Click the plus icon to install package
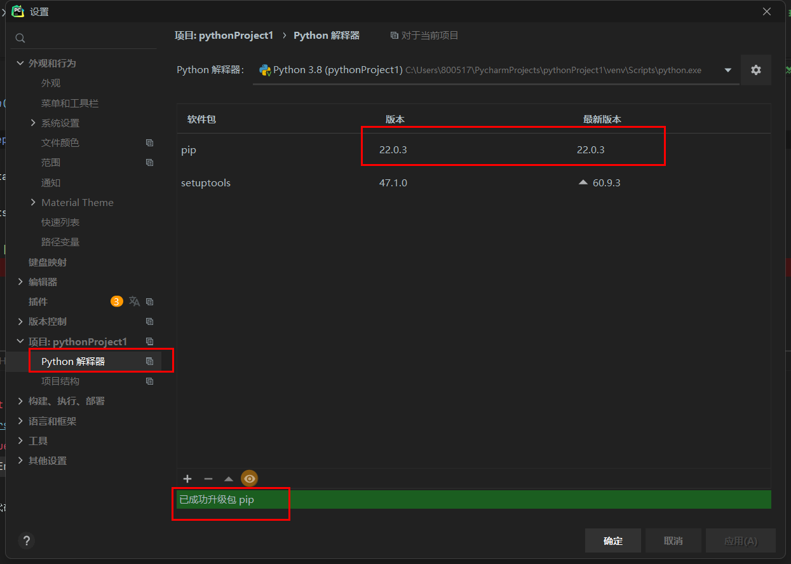 pyautogui.click(x=187, y=479)
